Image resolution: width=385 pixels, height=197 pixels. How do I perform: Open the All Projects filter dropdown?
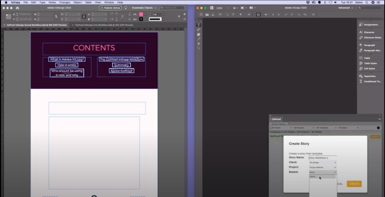[x=304, y=128]
